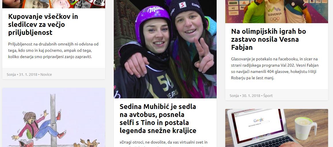
Task: Click the collage image above Kupovanje všečkov
Action: click(54, 4)
